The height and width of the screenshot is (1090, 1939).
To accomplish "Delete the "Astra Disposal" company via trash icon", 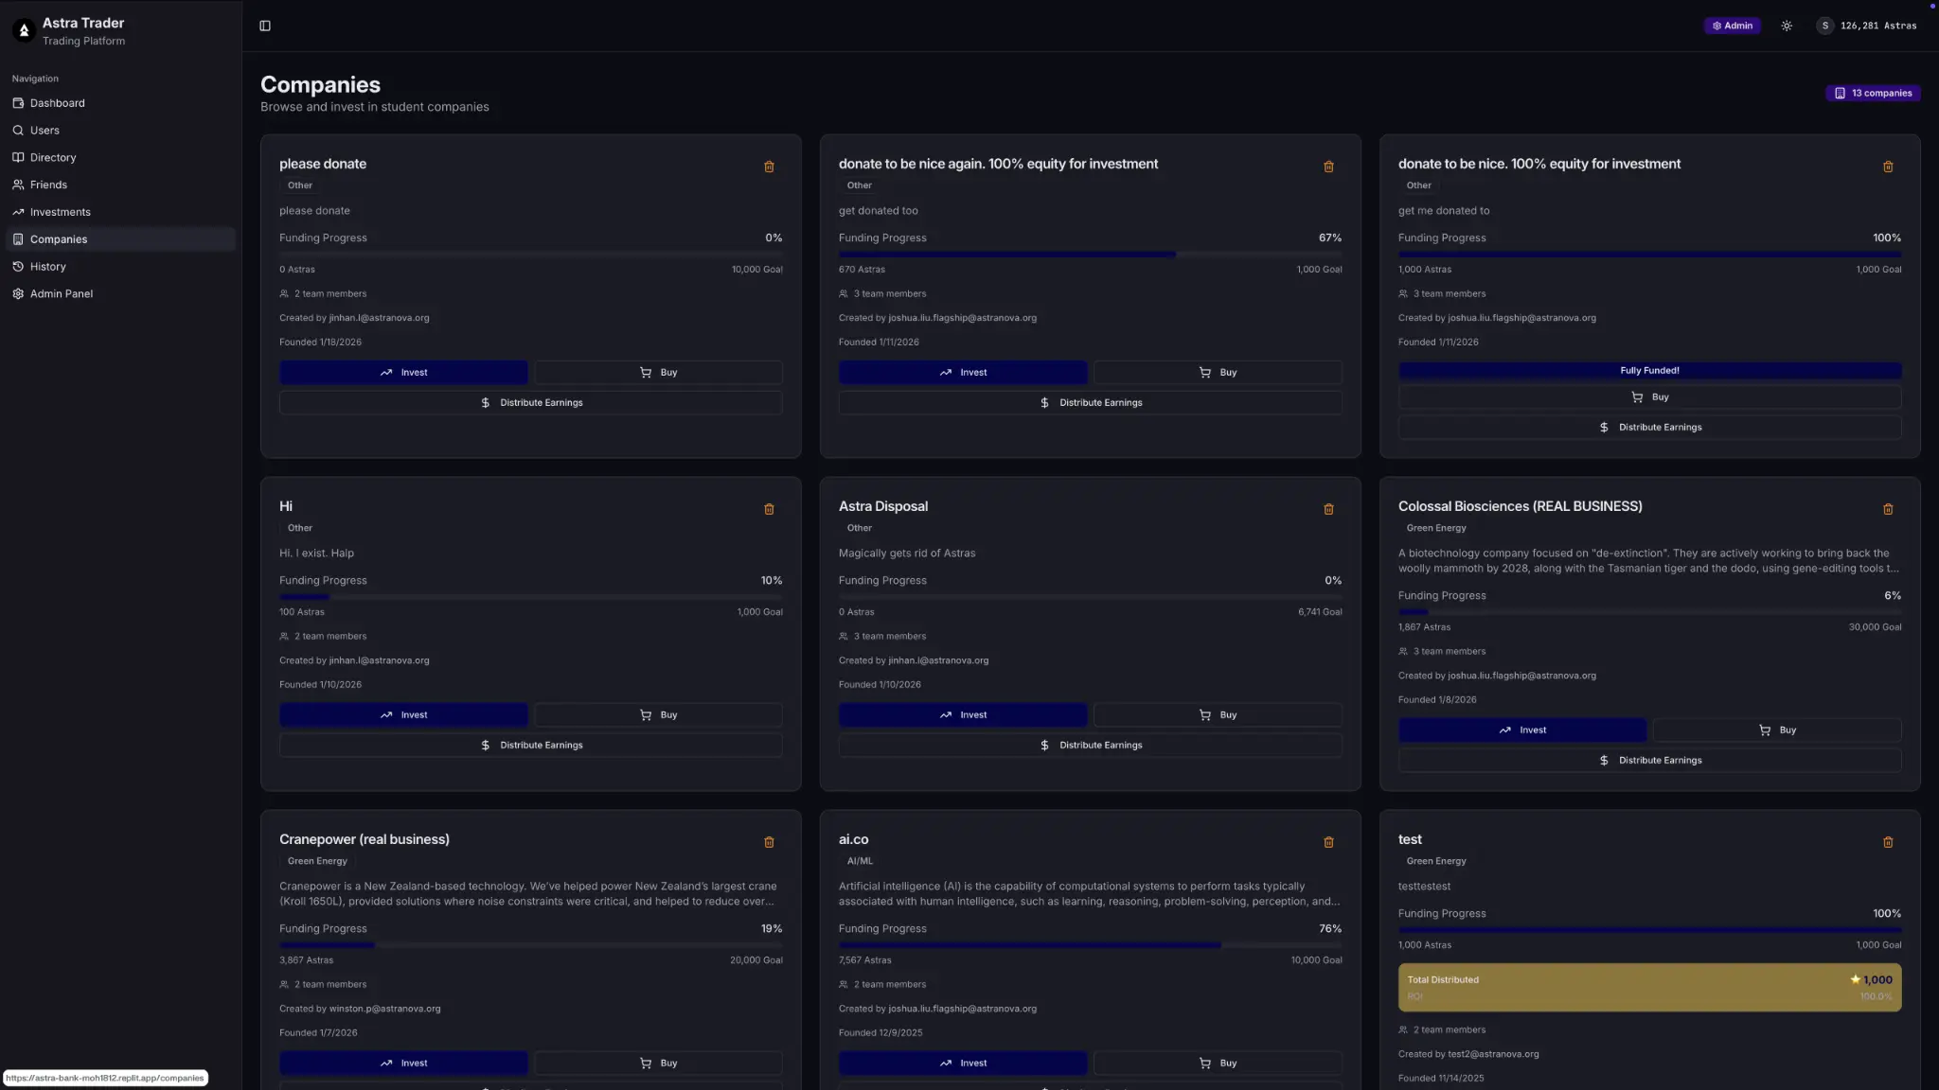I will tap(1327, 509).
